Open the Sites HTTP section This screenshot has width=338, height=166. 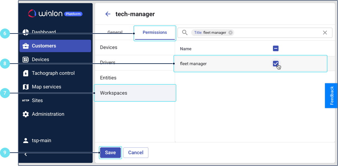tap(37, 101)
